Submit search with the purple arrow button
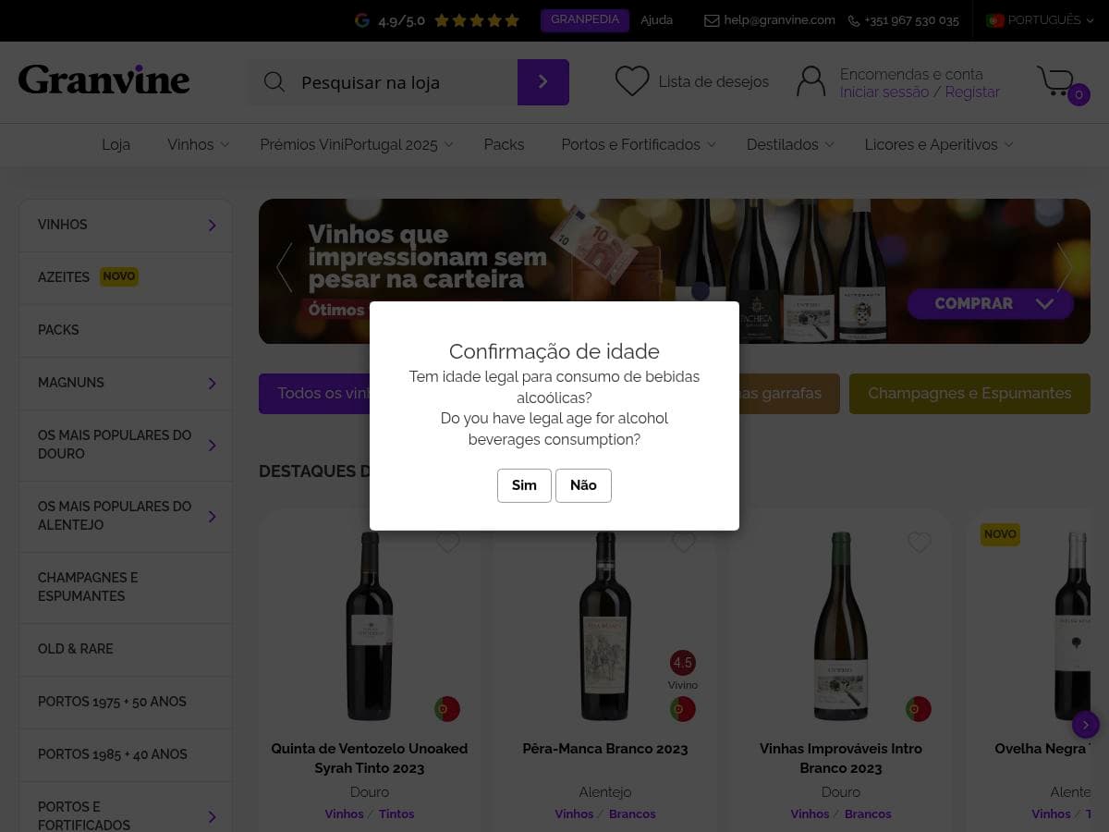1109x832 pixels. [x=543, y=82]
